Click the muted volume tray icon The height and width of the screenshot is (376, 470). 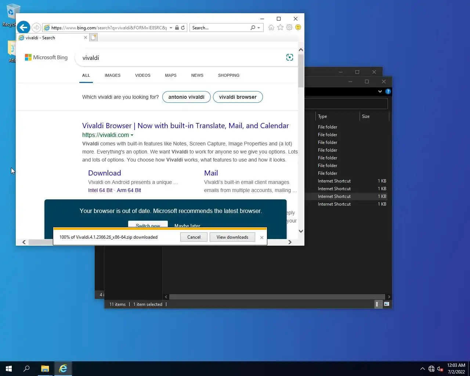pyautogui.click(x=440, y=369)
